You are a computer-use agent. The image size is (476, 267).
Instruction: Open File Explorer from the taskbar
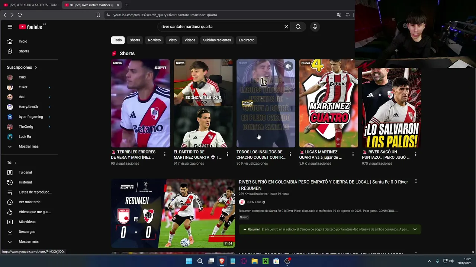[x=255, y=261]
